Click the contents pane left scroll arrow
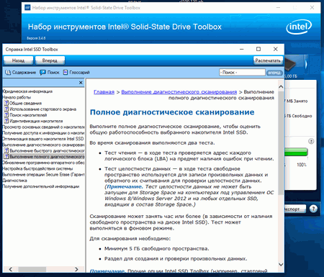This screenshot has height=277, width=324. tap(11, 269)
